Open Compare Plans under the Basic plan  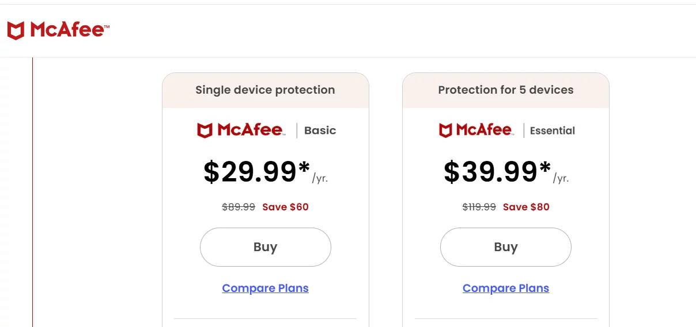coord(265,288)
